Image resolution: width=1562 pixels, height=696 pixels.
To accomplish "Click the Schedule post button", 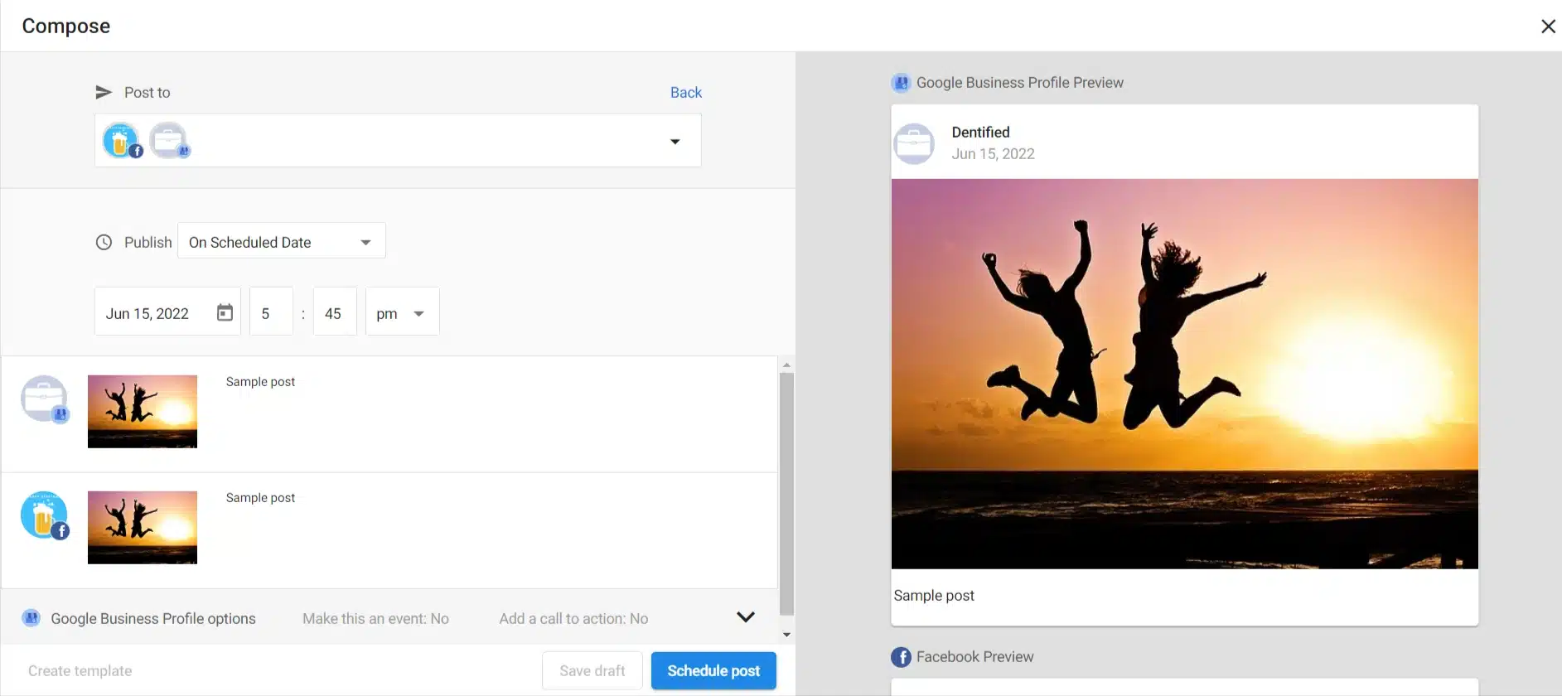I will [x=713, y=671].
